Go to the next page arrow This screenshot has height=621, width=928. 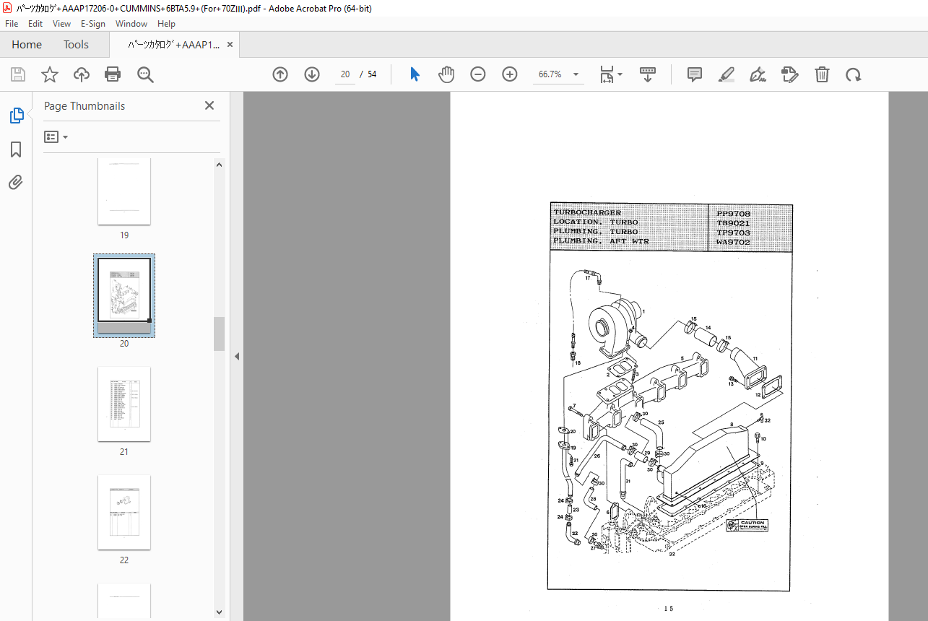(312, 74)
